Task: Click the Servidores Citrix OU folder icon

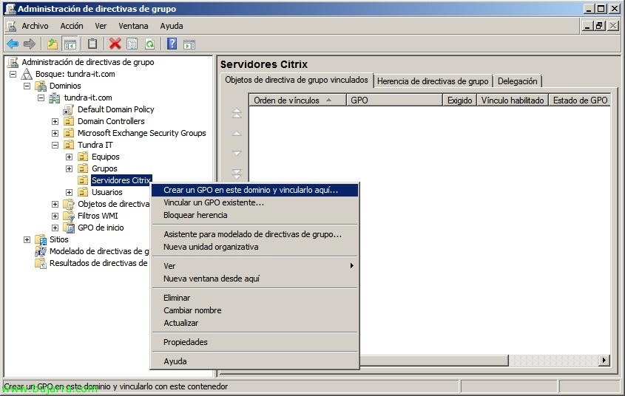Action: click(x=83, y=180)
